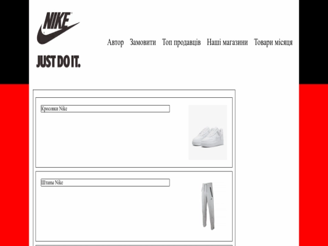The width and height of the screenshot is (328, 246).
Task: Navigate to Наші магазини
Action: [227, 43]
